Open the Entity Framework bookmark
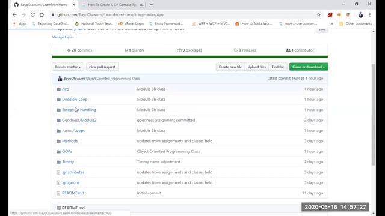 coord(166,23)
